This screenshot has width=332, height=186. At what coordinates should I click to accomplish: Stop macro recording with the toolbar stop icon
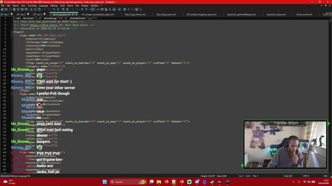point(129,9)
